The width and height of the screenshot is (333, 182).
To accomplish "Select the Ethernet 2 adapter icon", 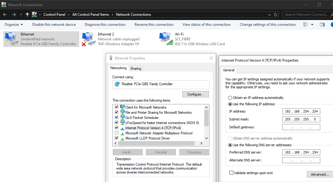I will tap(89, 39).
